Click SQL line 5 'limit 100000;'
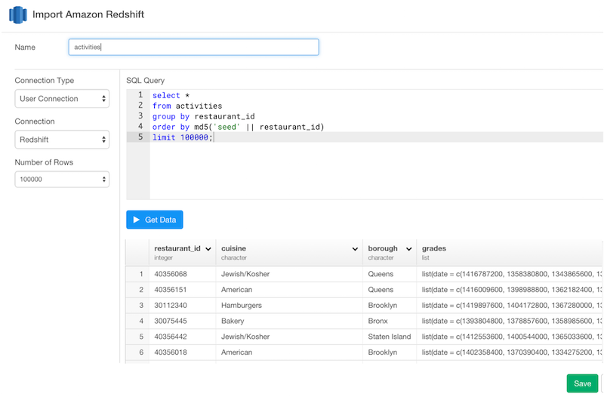 point(183,137)
